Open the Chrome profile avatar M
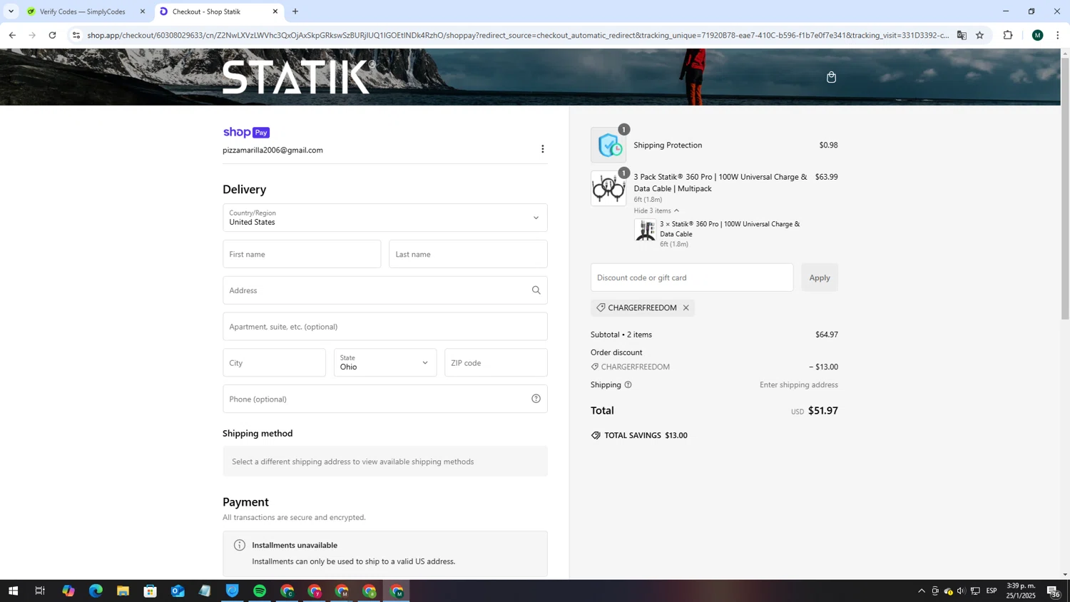Screen dimensions: 1070x602 coord(1038,35)
